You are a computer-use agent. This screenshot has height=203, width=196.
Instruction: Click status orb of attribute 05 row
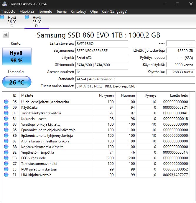6,102
